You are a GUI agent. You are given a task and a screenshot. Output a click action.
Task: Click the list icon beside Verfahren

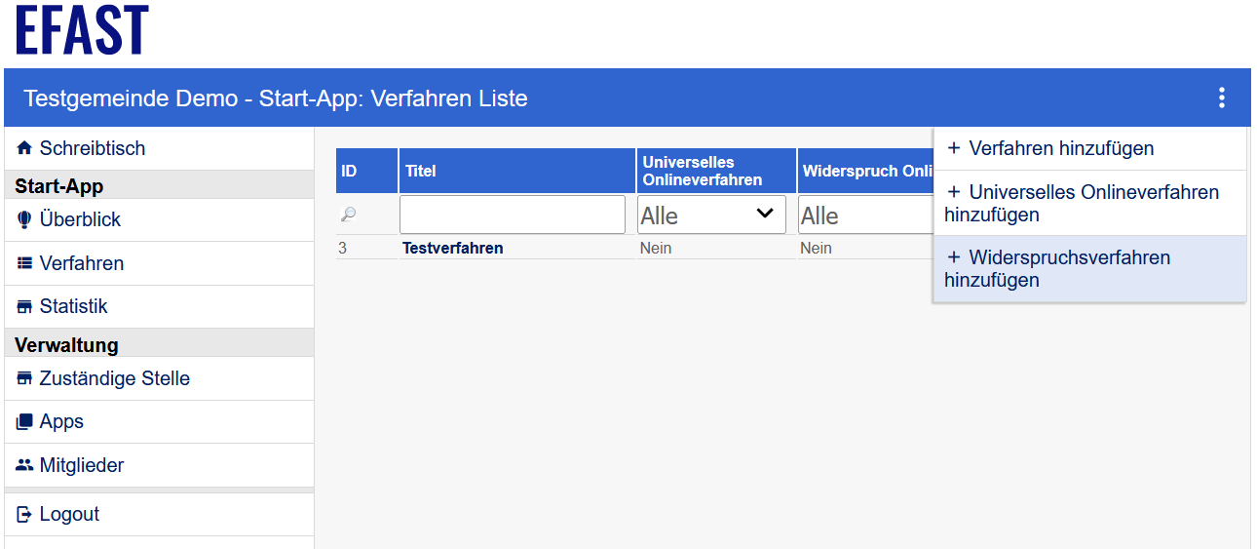(x=24, y=263)
